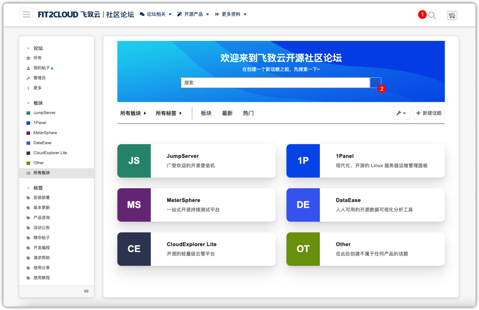This screenshot has width=479, height=310.
Task: Click the 更多 ellipsis icon in the sidebar
Action: tap(28, 88)
